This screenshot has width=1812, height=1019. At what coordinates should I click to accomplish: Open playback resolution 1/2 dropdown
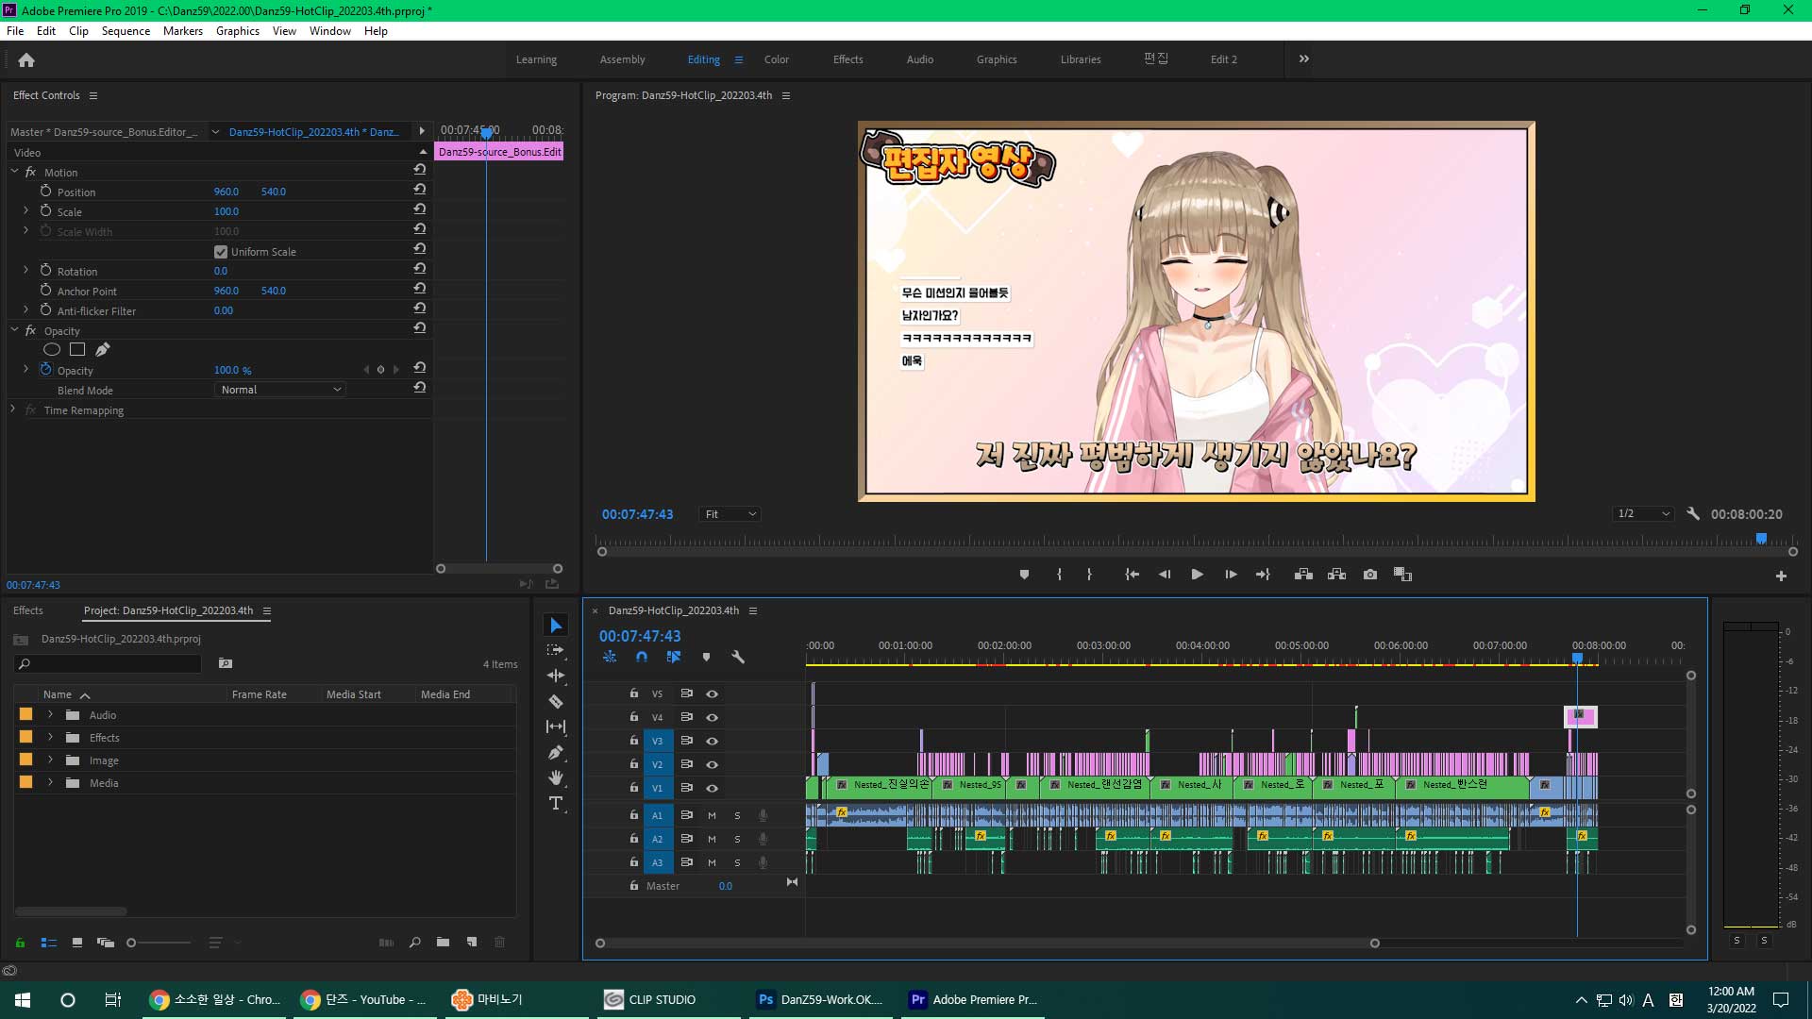[x=1643, y=514]
